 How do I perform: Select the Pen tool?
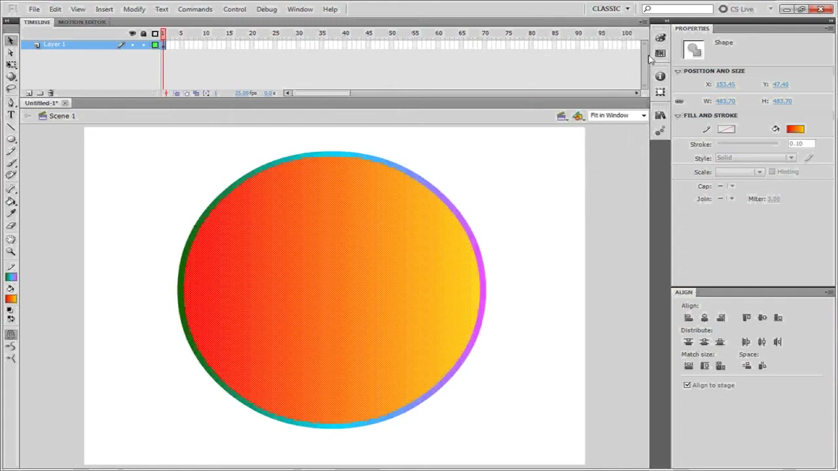[x=10, y=103]
